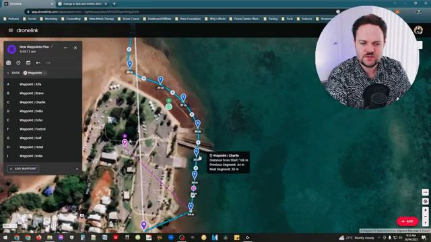Click the 39 m waypoint pin on the path
This screenshot has height=242, width=431.
click(x=160, y=81)
